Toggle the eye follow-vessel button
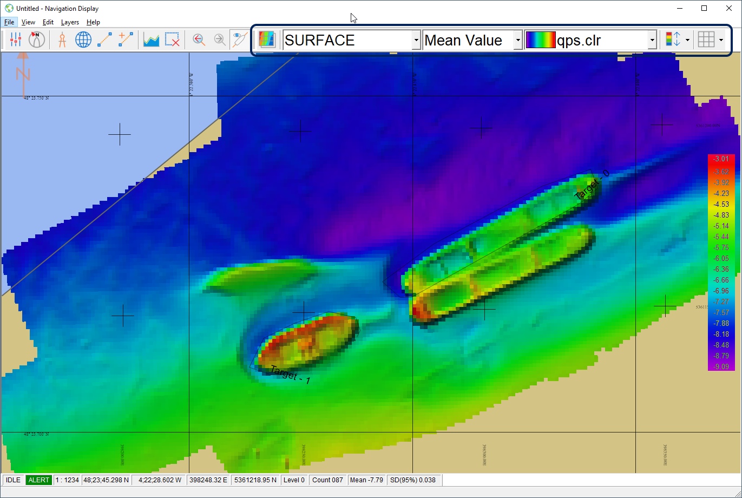 point(239,40)
